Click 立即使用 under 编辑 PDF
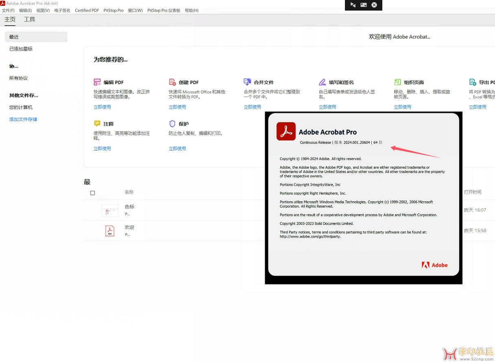495x362 pixels. [102, 107]
